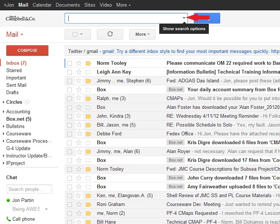
Task: Select the Roni Graham email checkbox
Action: [69, 205]
